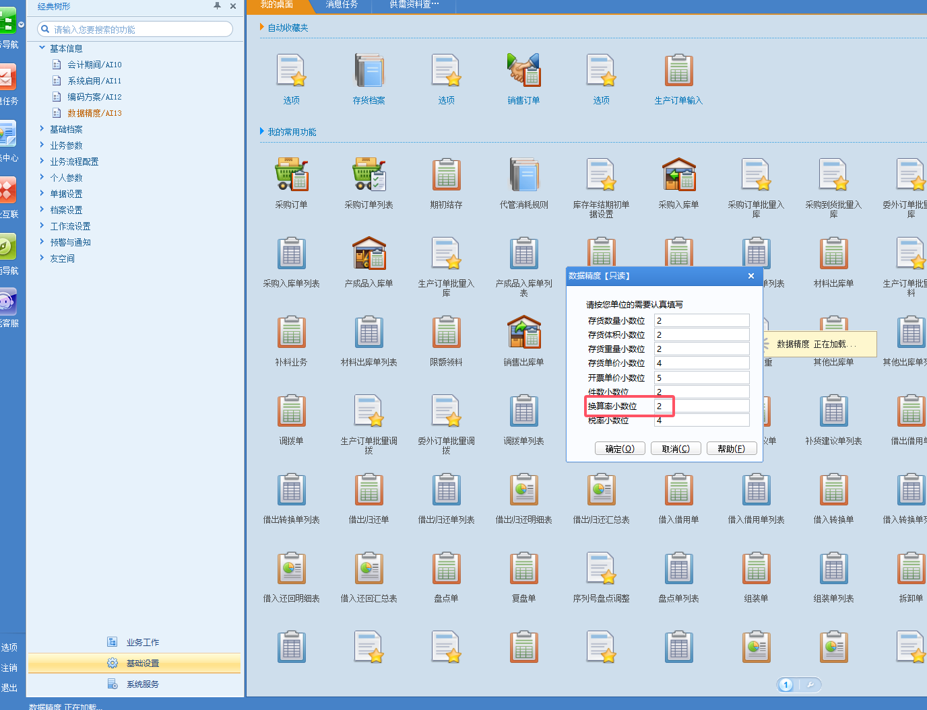The height and width of the screenshot is (710, 927).
Task: Open the 产成品入库单列表 icon
Action: [x=523, y=254]
